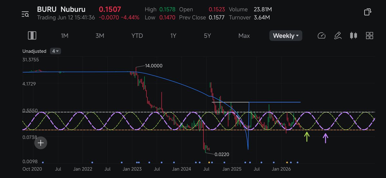Screen dimensions: 386x178
Task: Open the candlestick chart style icon
Action: 354,36
